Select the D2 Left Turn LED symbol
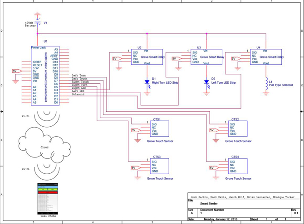304x224 pixels. point(206,84)
